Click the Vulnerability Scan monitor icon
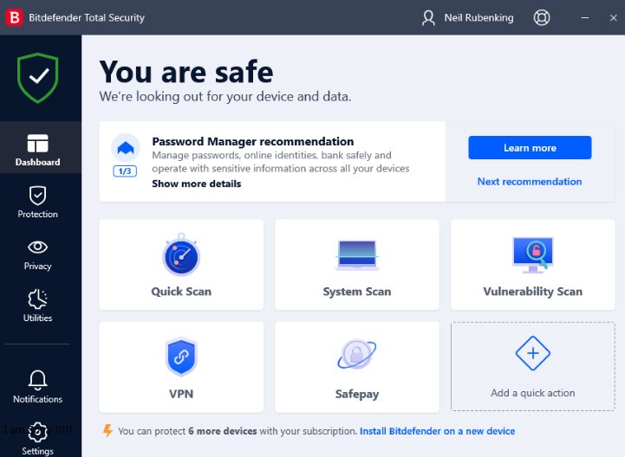 (x=533, y=255)
